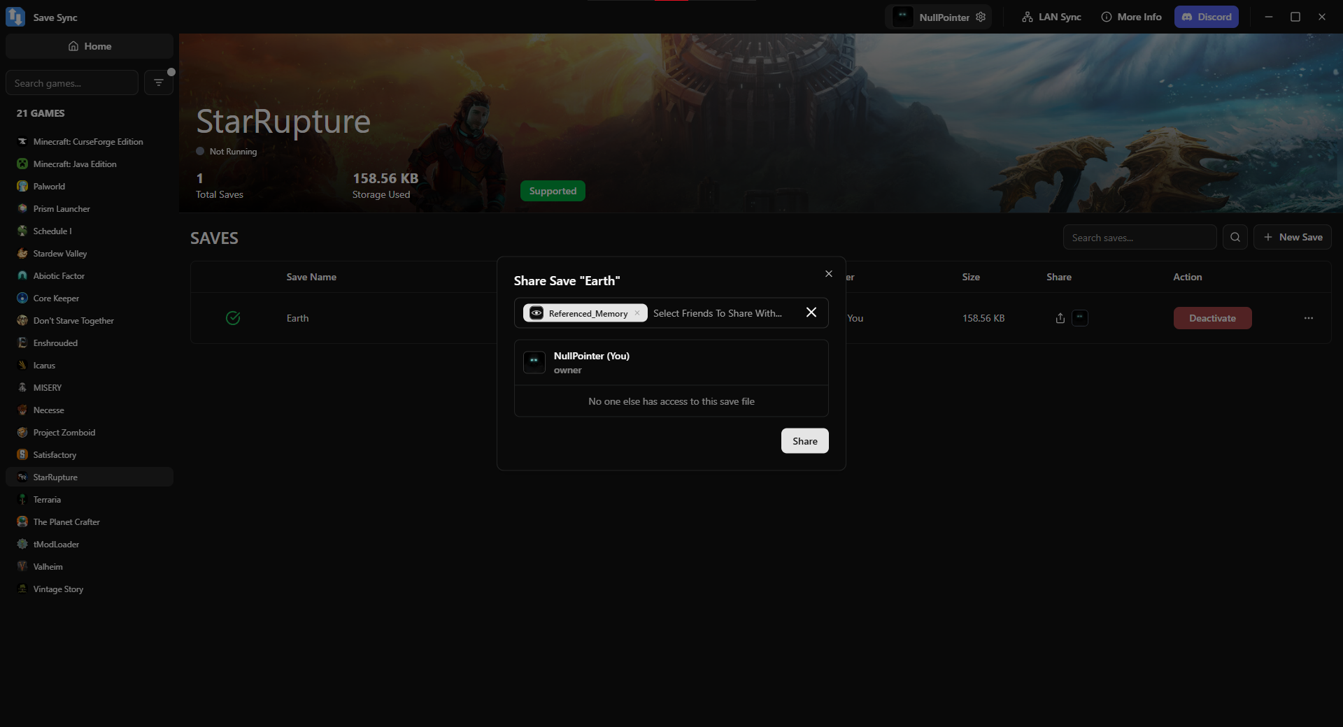
Task: Open Necesse game page
Action: click(x=90, y=410)
